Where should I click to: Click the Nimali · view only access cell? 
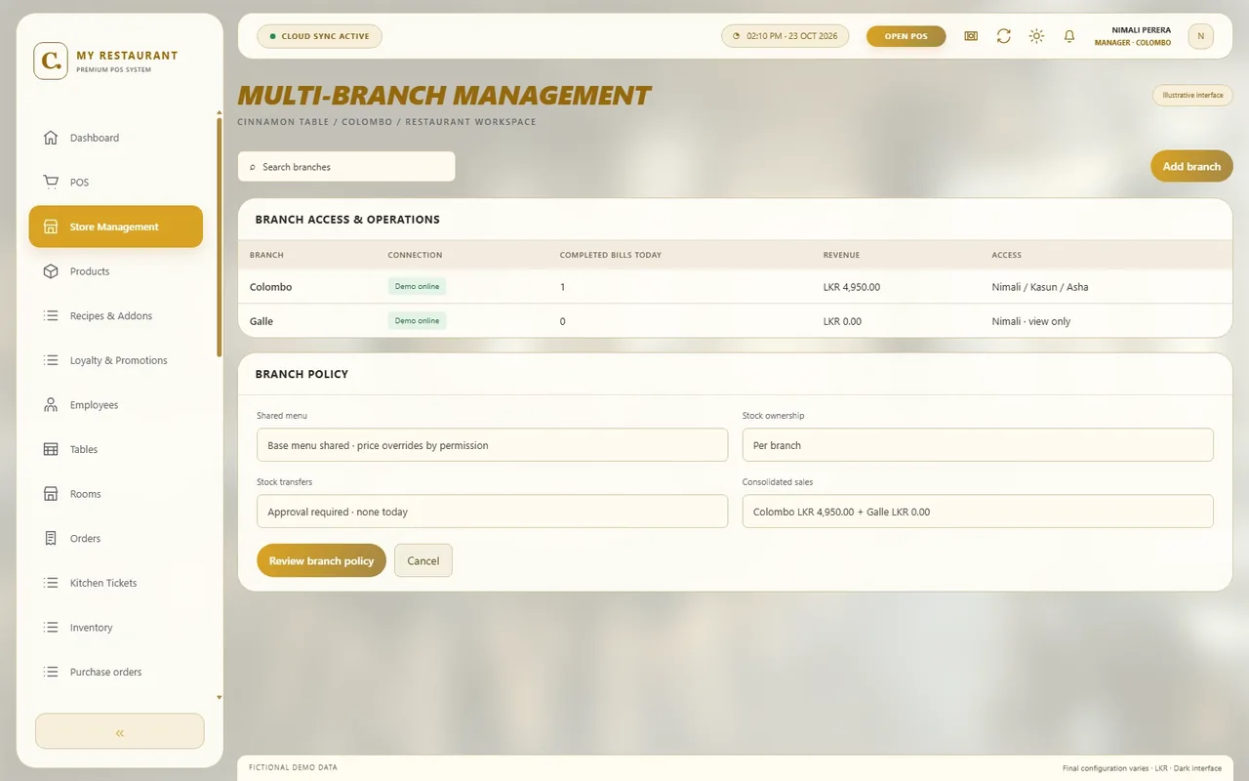pyautogui.click(x=1031, y=321)
